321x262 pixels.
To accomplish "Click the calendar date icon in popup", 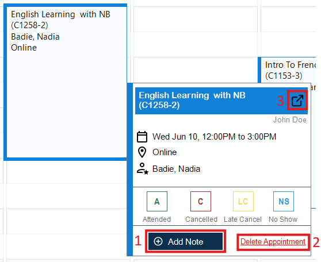I will [142, 137].
